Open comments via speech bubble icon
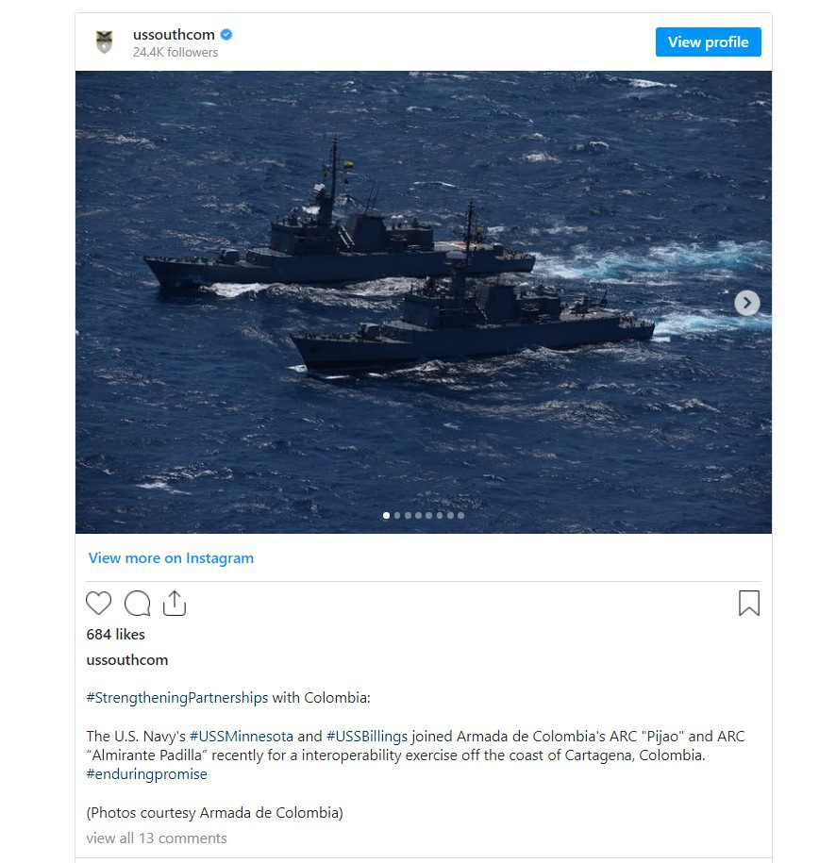 (x=137, y=603)
